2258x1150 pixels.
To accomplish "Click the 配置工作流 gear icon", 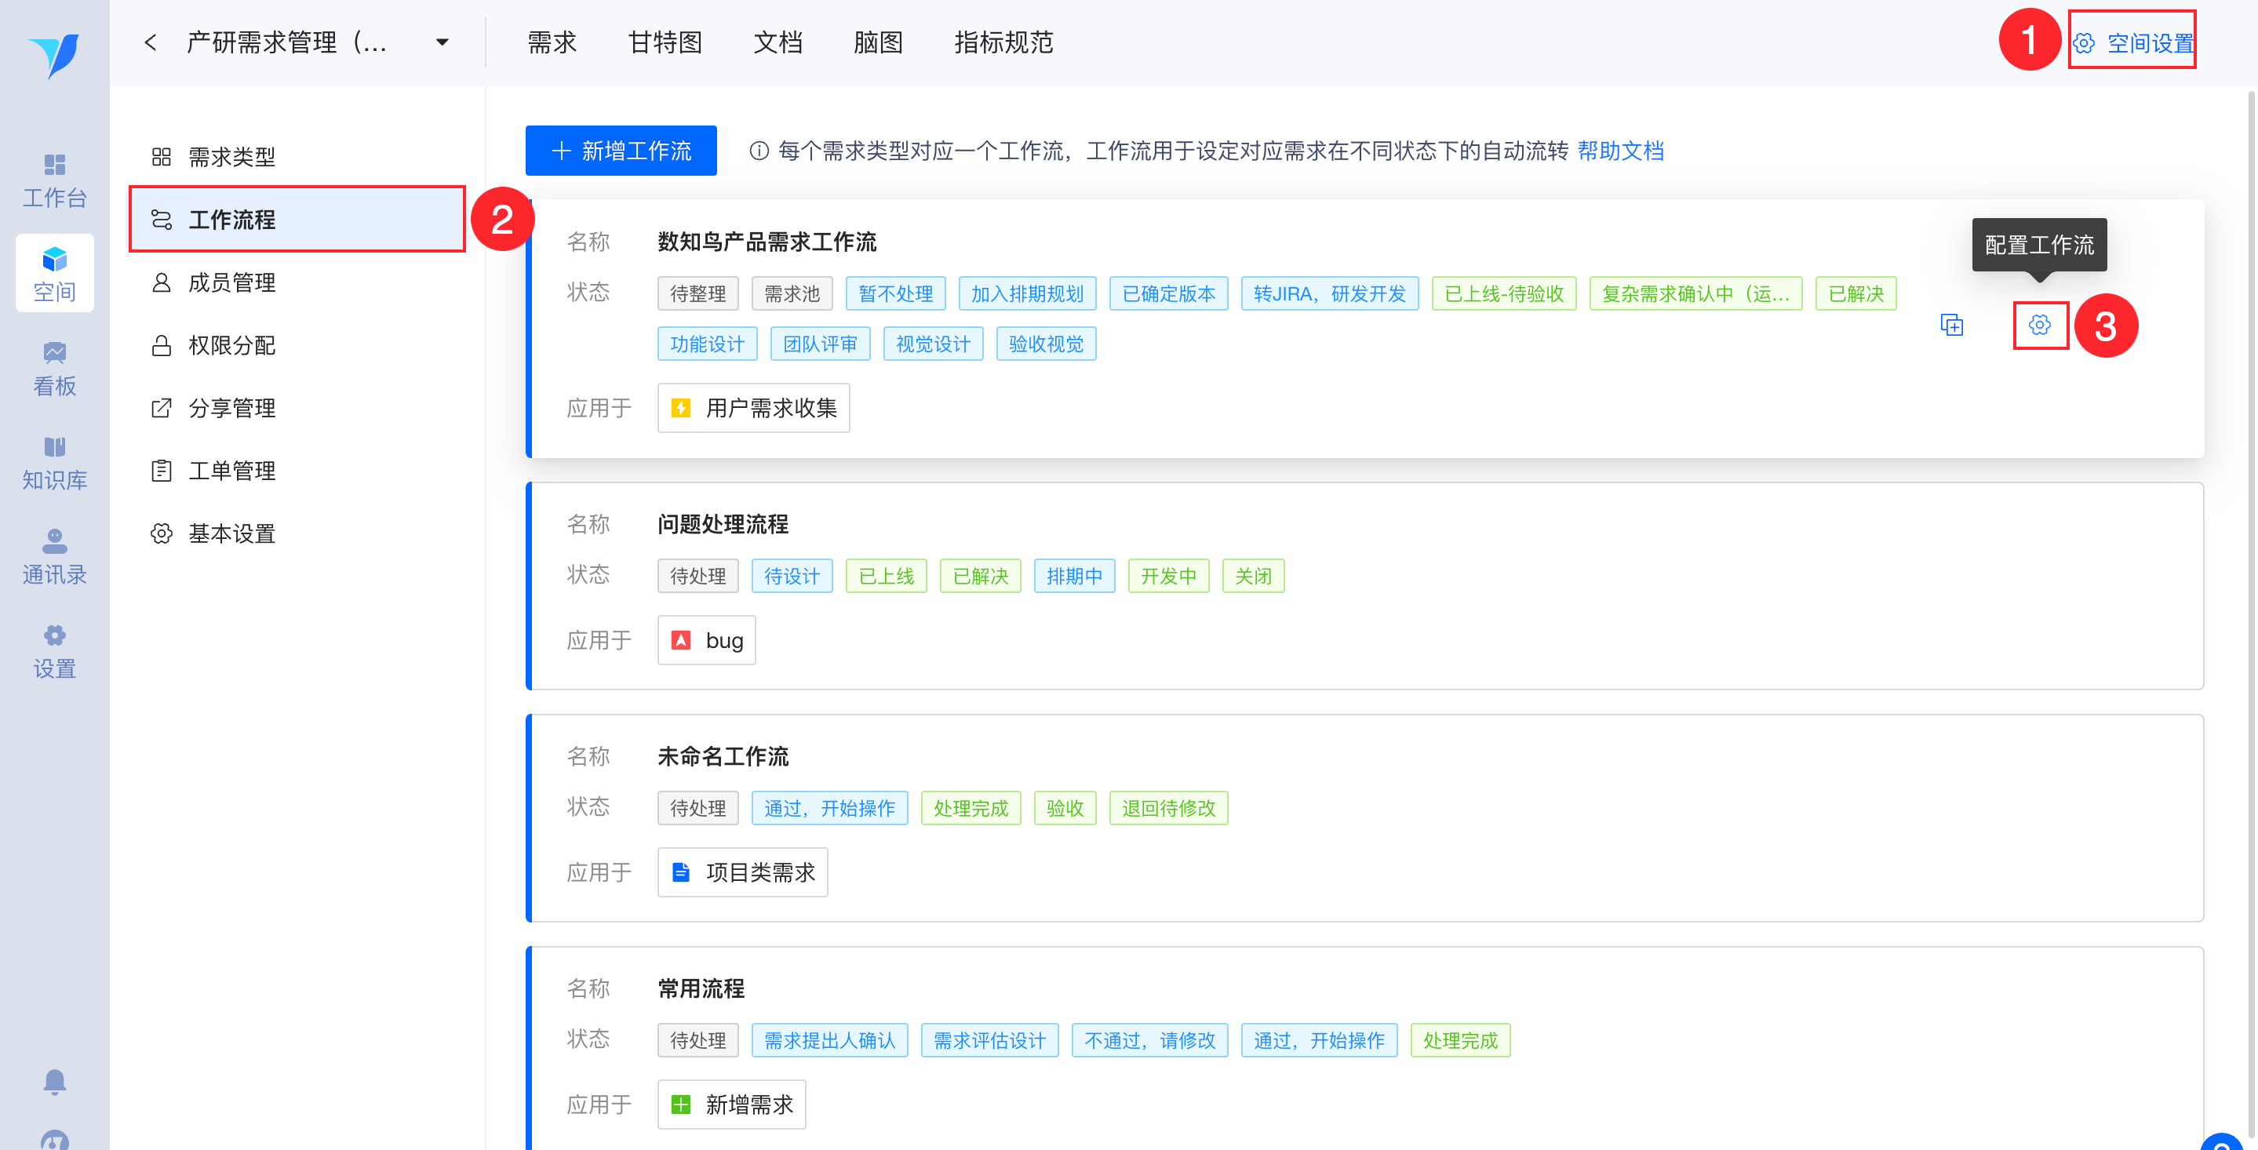I will (x=2039, y=326).
